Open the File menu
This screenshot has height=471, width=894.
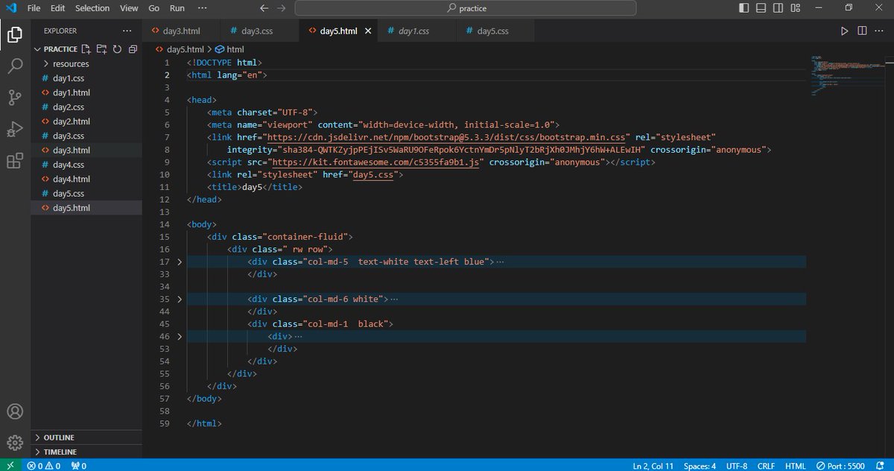click(34, 8)
